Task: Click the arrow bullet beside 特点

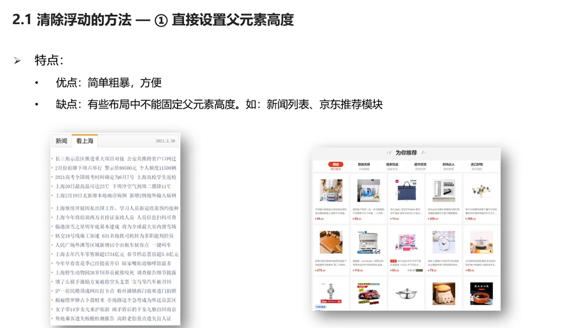Action: pyautogui.click(x=17, y=60)
